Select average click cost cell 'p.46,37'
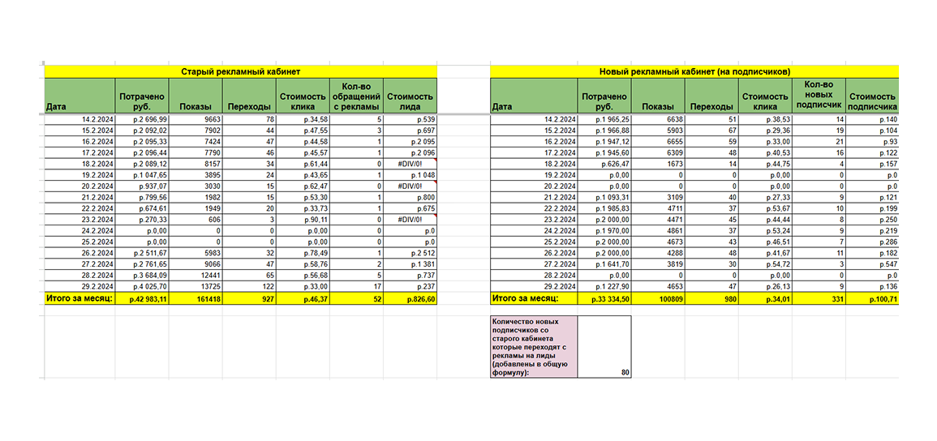This screenshot has width=937, height=441. point(303,298)
